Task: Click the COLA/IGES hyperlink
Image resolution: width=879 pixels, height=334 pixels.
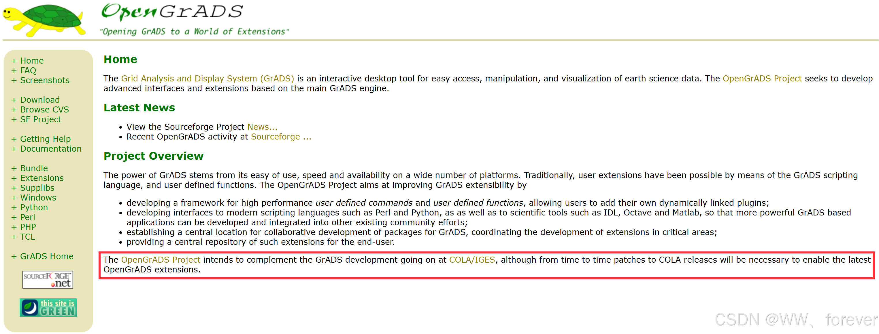Action: click(x=472, y=260)
